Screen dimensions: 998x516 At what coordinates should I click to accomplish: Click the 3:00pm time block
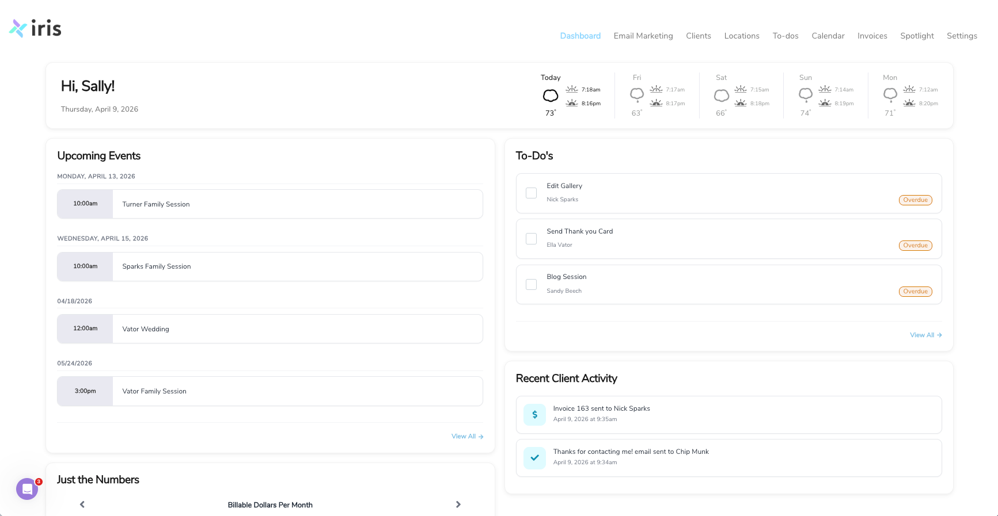(85, 391)
